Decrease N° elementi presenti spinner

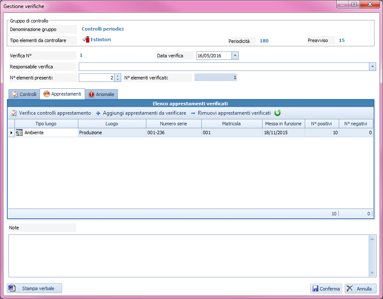(118, 79)
